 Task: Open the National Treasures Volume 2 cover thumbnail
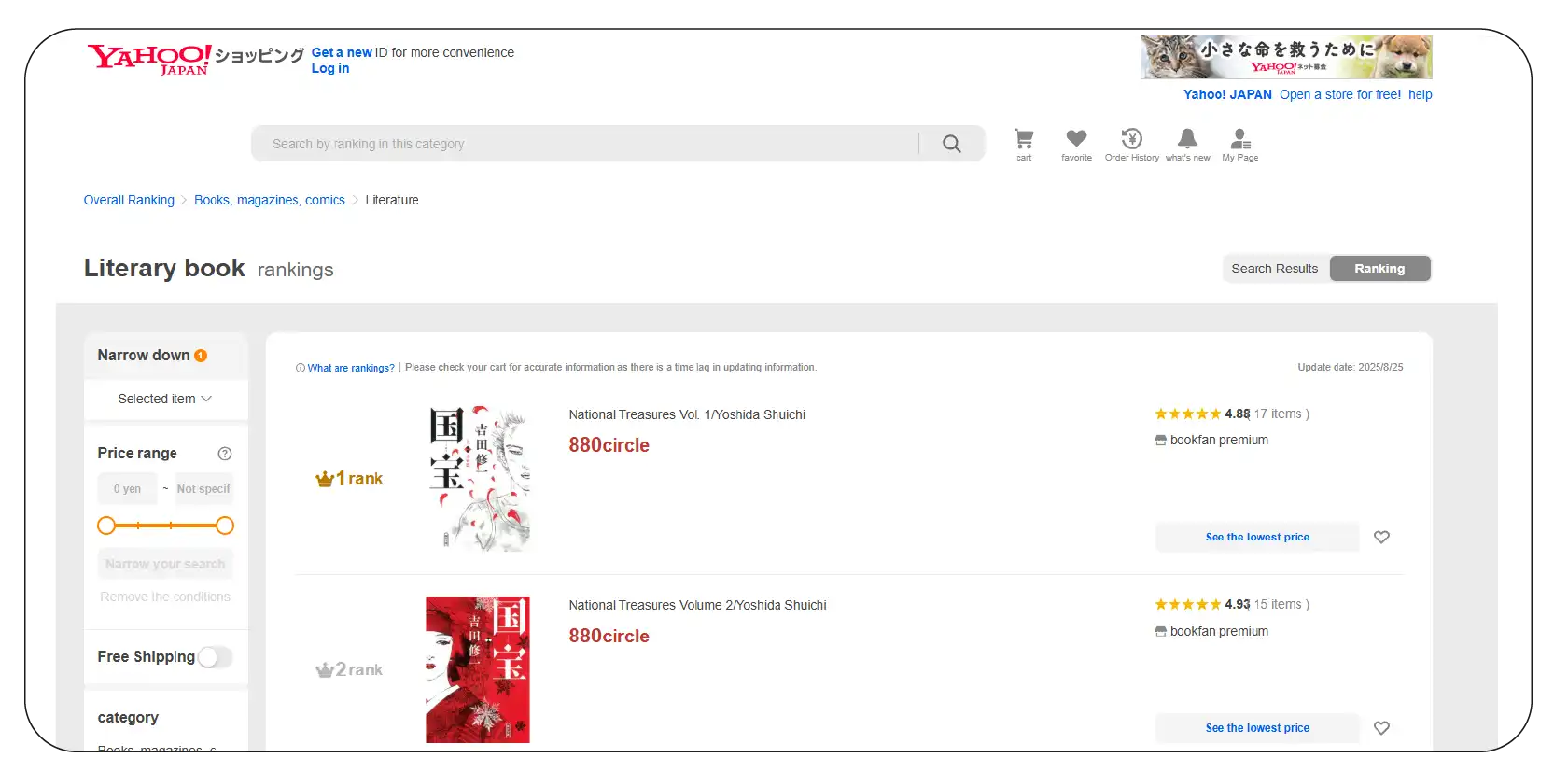click(477, 669)
